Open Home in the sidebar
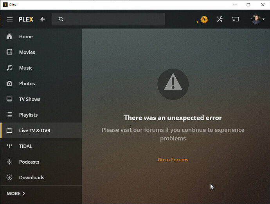 26,36
